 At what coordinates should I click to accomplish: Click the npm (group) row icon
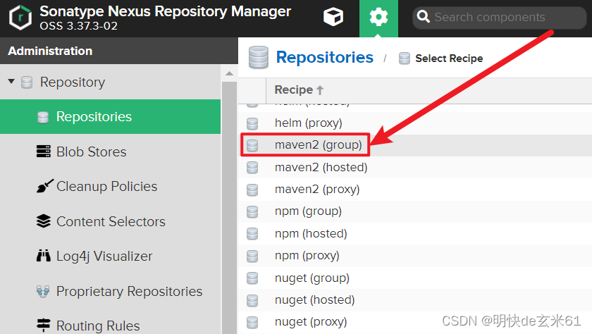[x=252, y=211]
